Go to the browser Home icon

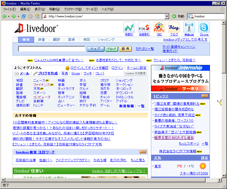click(x=37, y=16)
